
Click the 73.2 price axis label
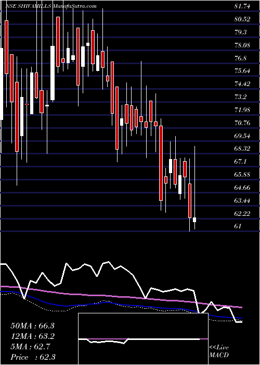point(240,97)
